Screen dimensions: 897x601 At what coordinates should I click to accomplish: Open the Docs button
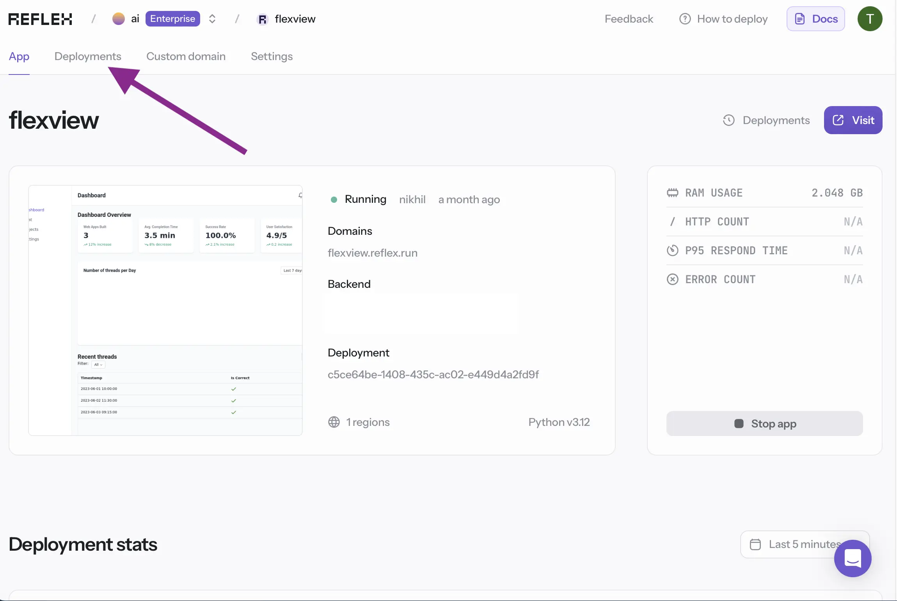(815, 19)
